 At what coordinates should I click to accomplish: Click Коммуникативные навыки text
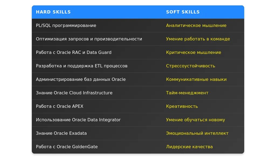click(x=196, y=79)
